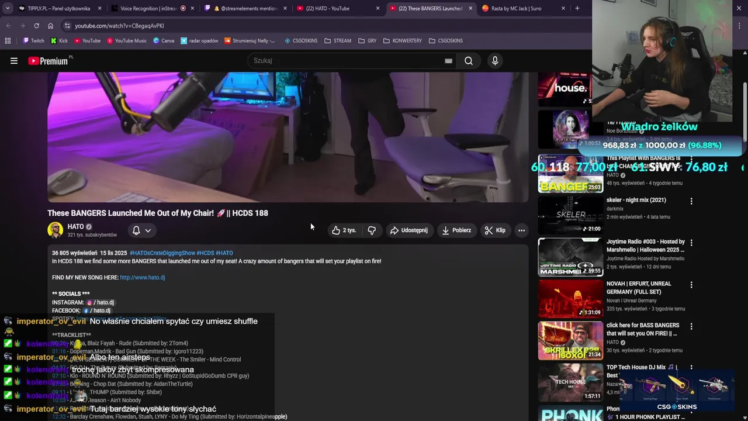This screenshot has height=421, width=748.
Task: Click hashtag #HATOsCrateDiggingShow
Action: click(x=162, y=253)
